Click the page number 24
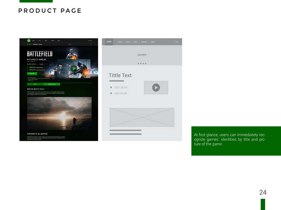Viewport: 281px width, 210px height. click(x=263, y=192)
